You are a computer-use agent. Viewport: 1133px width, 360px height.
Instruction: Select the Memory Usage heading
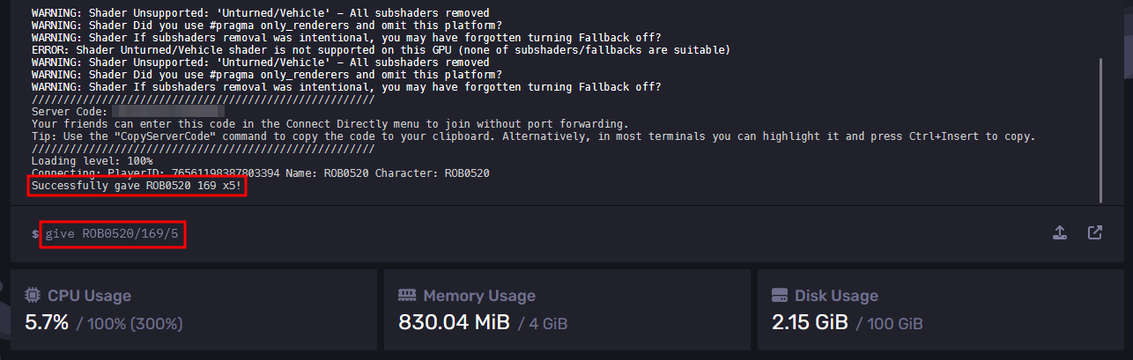[479, 296]
